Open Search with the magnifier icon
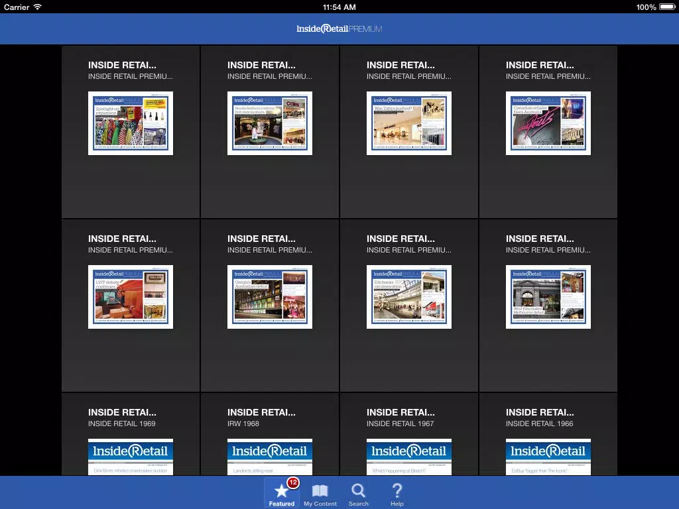 click(x=358, y=492)
